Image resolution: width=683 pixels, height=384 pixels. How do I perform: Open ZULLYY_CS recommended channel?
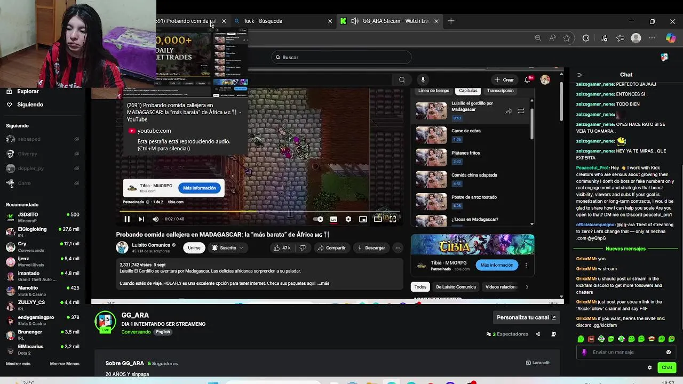(43, 305)
